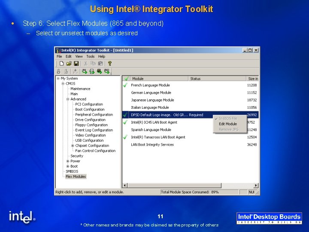Select Flex Modules tree item
309x232 pixels.
coord(76,177)
